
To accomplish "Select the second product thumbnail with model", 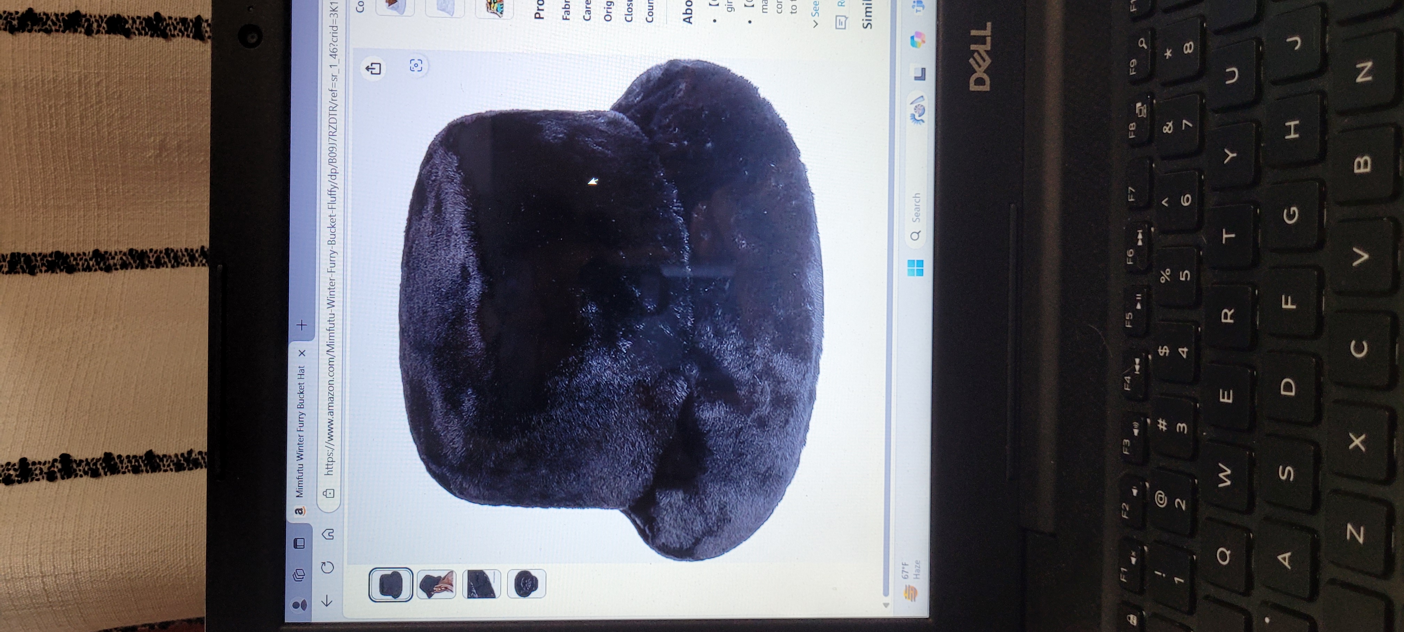I will [x=436, y=585].
